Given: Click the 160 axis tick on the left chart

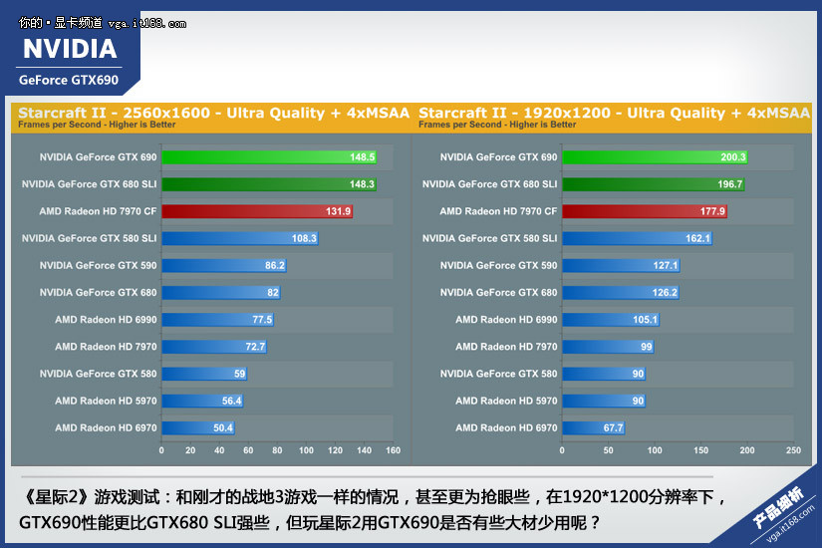Looking at the screenshot, I should [x=394, y=450].
